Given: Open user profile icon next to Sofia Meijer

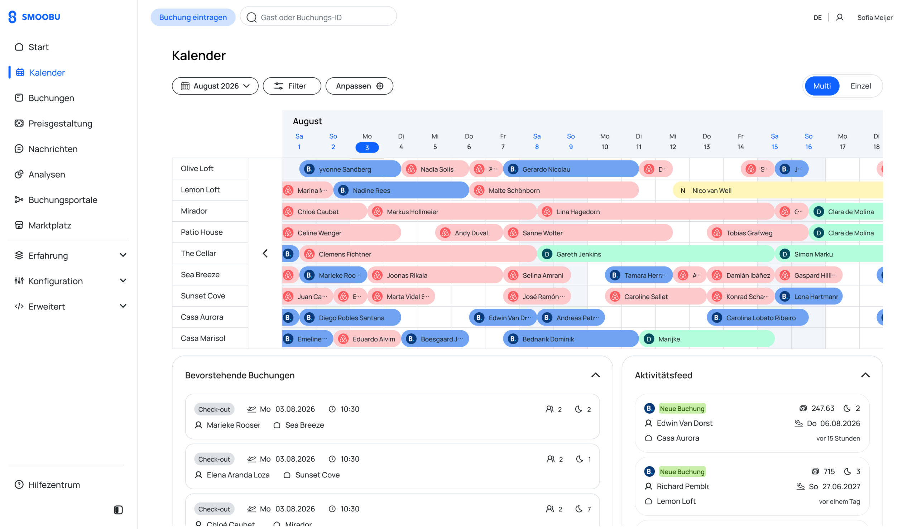Looking at the screenshot, I should (840, 18).
